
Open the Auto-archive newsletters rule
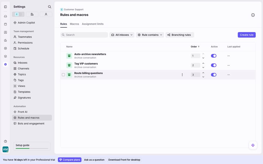pyautogui.click(x=90, y=54)
